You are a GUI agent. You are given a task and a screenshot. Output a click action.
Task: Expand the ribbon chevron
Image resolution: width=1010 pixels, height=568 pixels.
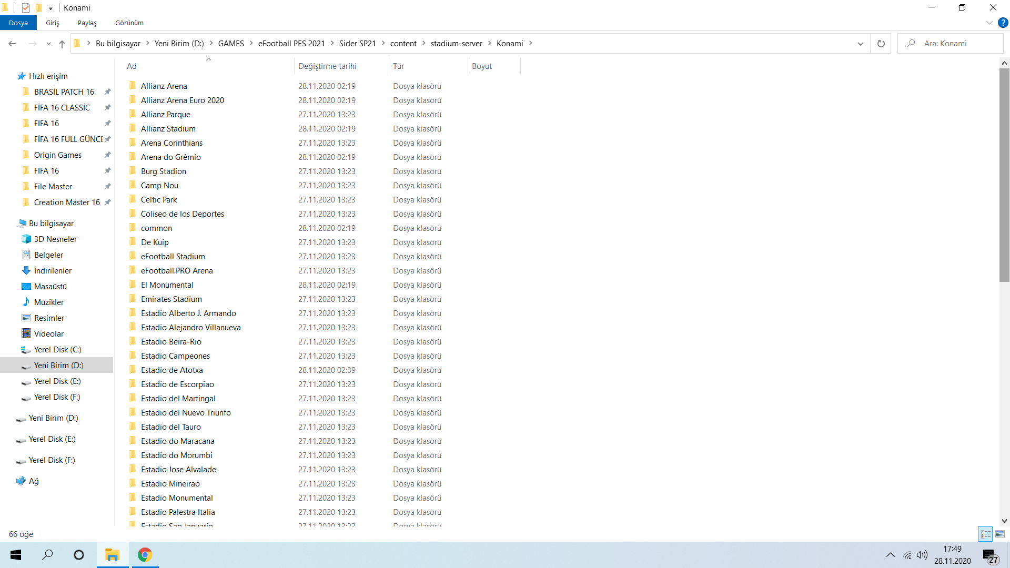click(989, 23)
